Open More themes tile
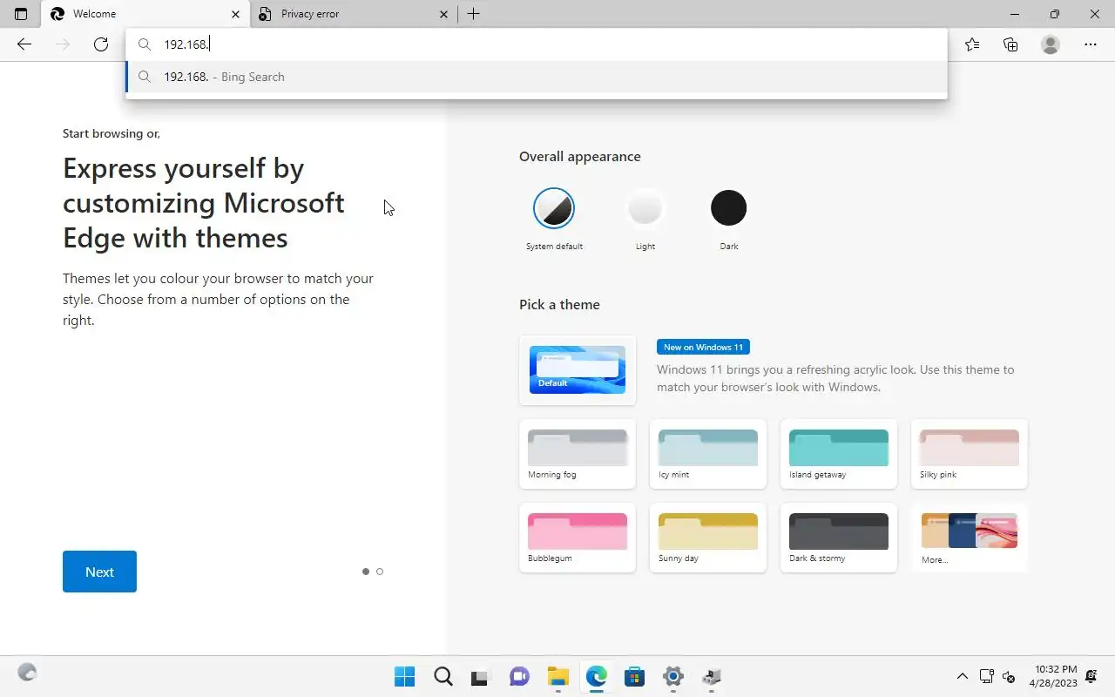 pos(970,538)
